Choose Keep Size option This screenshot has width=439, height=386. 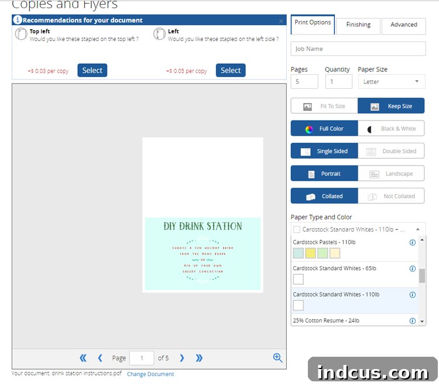pyautogui.click(x=391, y=106)
